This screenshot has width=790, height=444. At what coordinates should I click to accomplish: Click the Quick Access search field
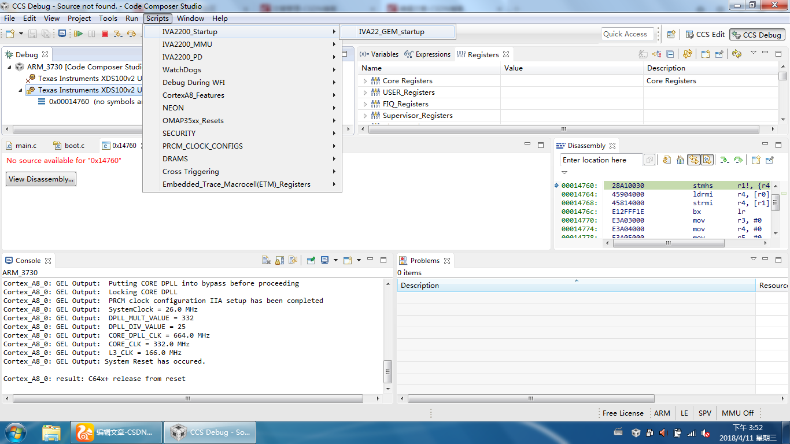pyautogui.click(x=627, y=34)
